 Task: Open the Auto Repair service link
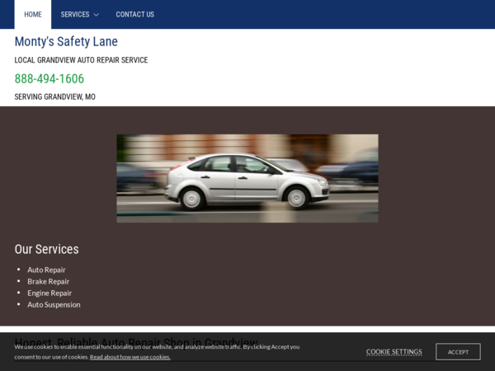[x=46, y=270]
